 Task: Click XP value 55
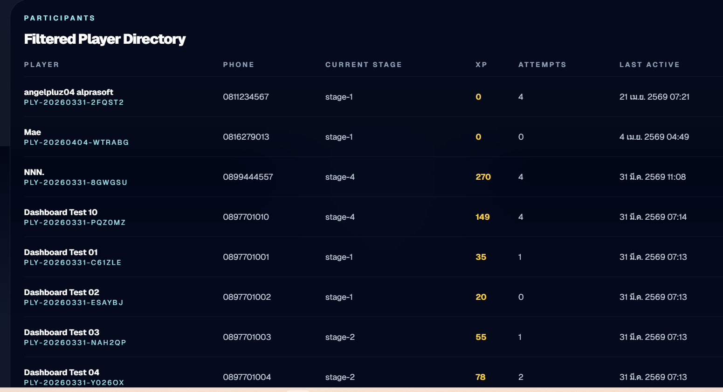[481, 337]
